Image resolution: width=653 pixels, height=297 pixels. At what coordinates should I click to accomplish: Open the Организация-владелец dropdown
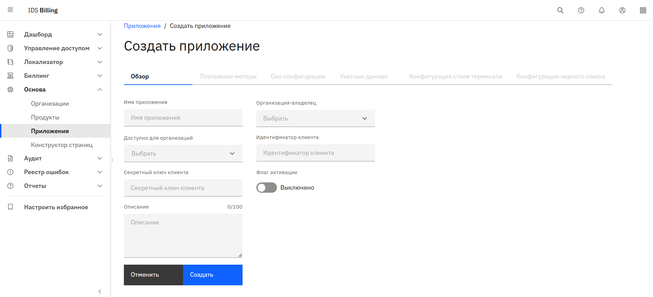coord(315,118)
